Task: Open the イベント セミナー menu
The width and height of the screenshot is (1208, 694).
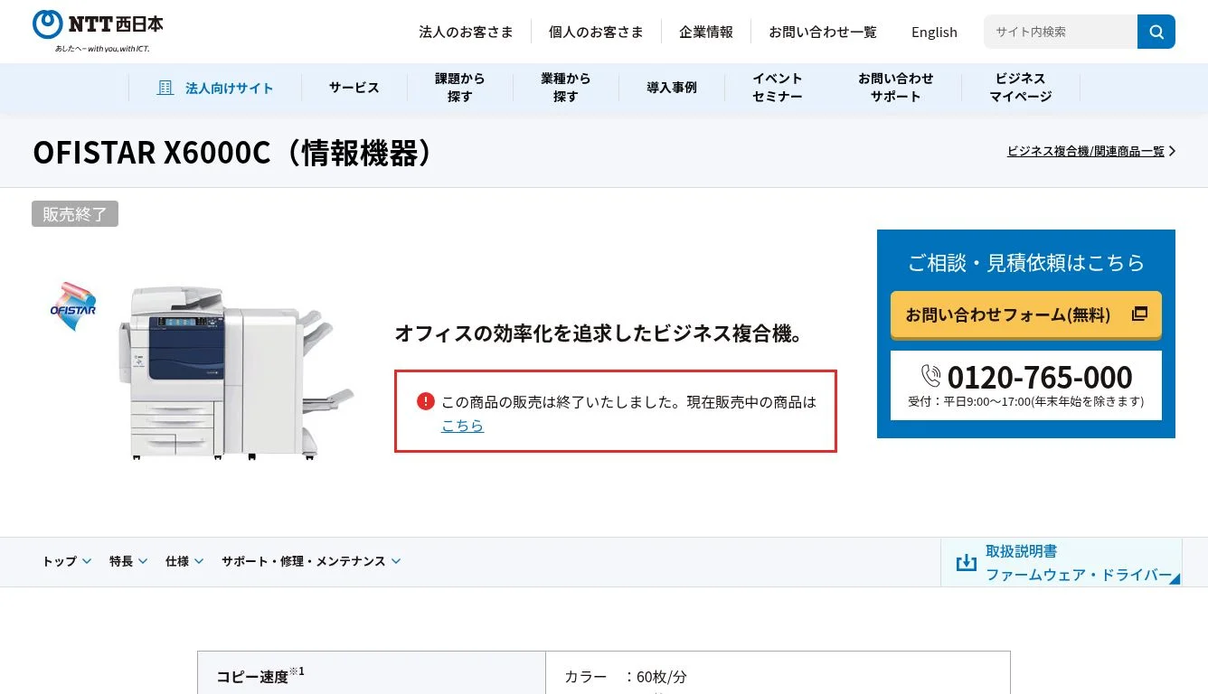Action: [777, 88]
